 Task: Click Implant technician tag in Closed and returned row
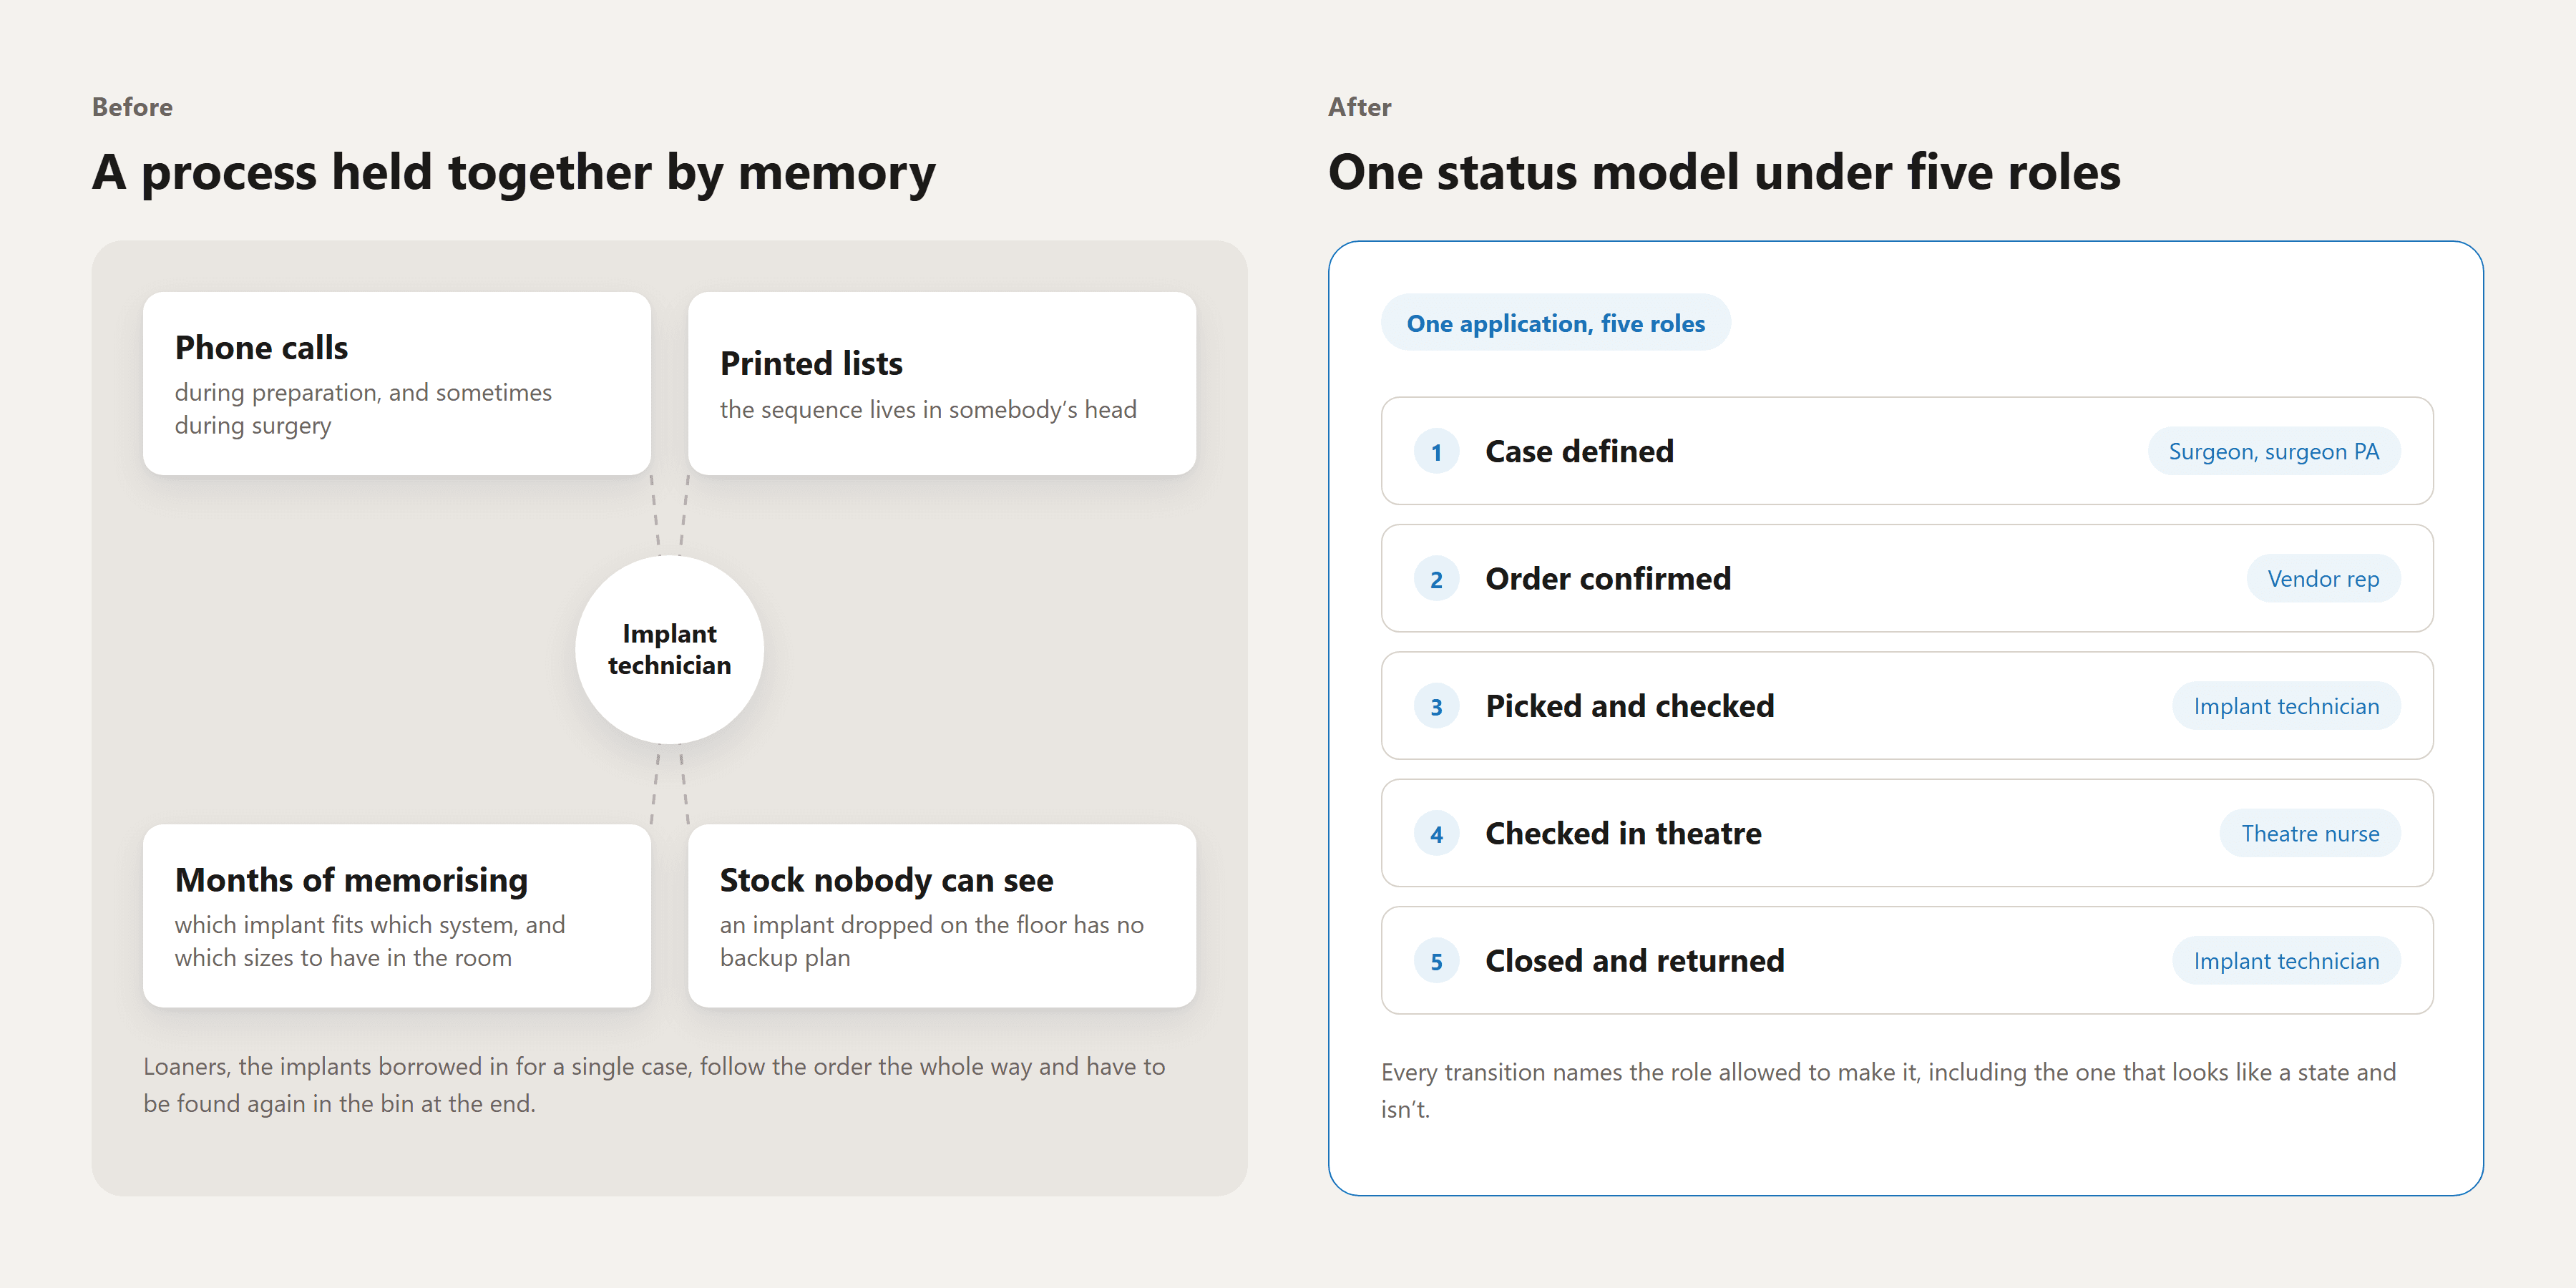click(x=2285, y=960)
